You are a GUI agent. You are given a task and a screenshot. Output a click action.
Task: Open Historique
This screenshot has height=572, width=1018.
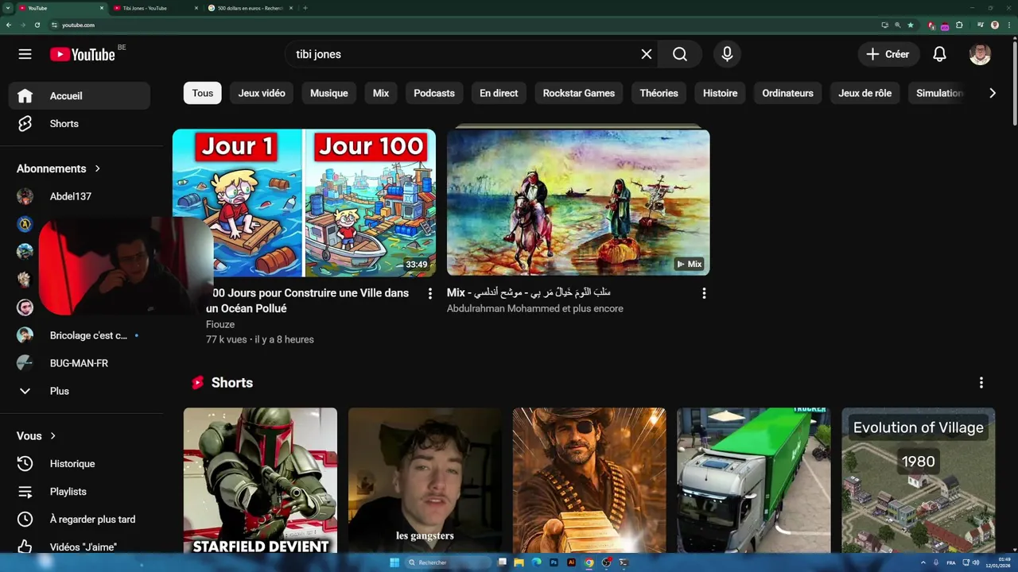[80, 463]
